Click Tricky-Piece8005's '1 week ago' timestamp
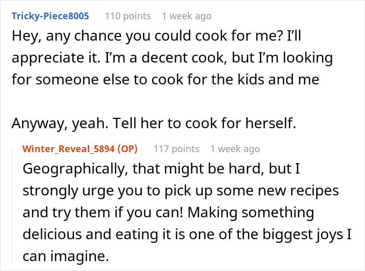This screenshot has width=365, height=271. [x=186, y=16]
